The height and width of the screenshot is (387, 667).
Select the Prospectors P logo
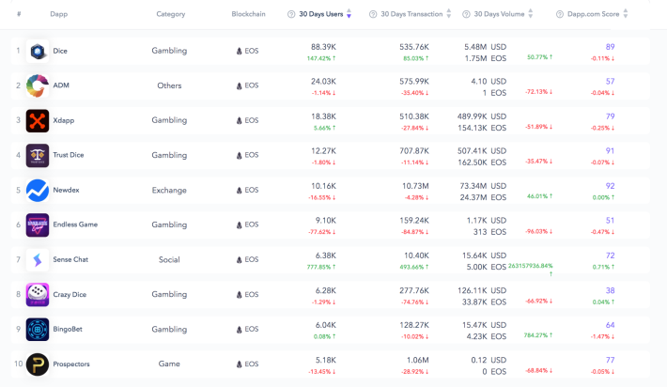tap(38, 364)
